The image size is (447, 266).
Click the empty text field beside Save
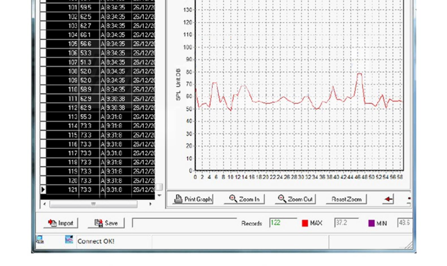(184, 223)
